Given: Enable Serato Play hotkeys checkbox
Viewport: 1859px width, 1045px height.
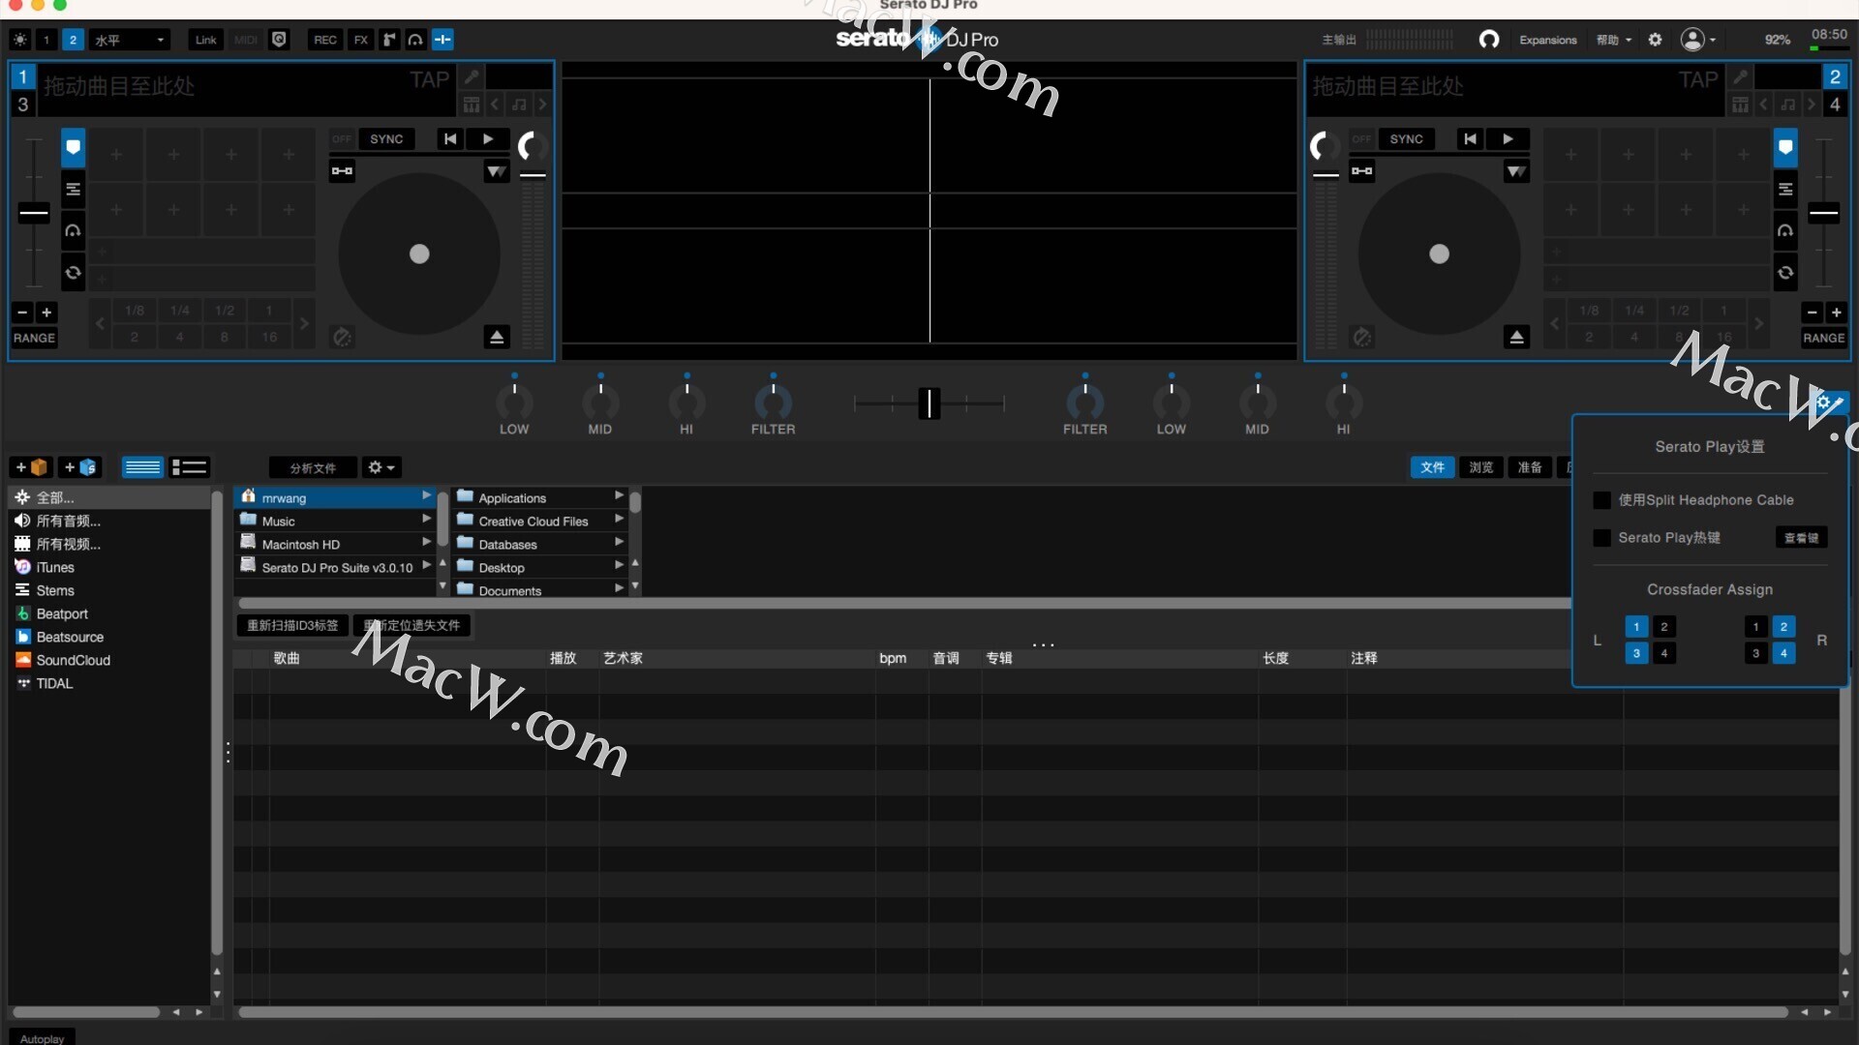Looking at the screenshot, I should (1601, 538).
